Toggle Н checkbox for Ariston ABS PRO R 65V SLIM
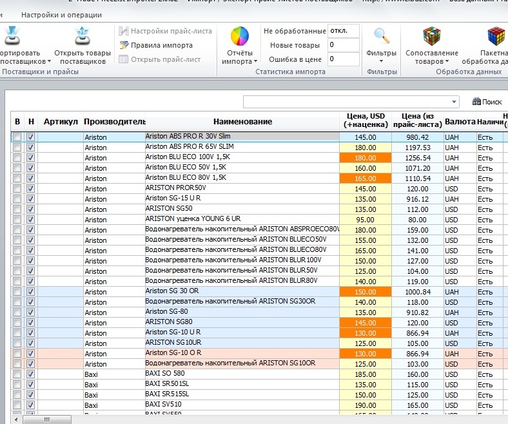Image resolution: width=508 pixels, height=424 pixels. (x=30, y=148)
